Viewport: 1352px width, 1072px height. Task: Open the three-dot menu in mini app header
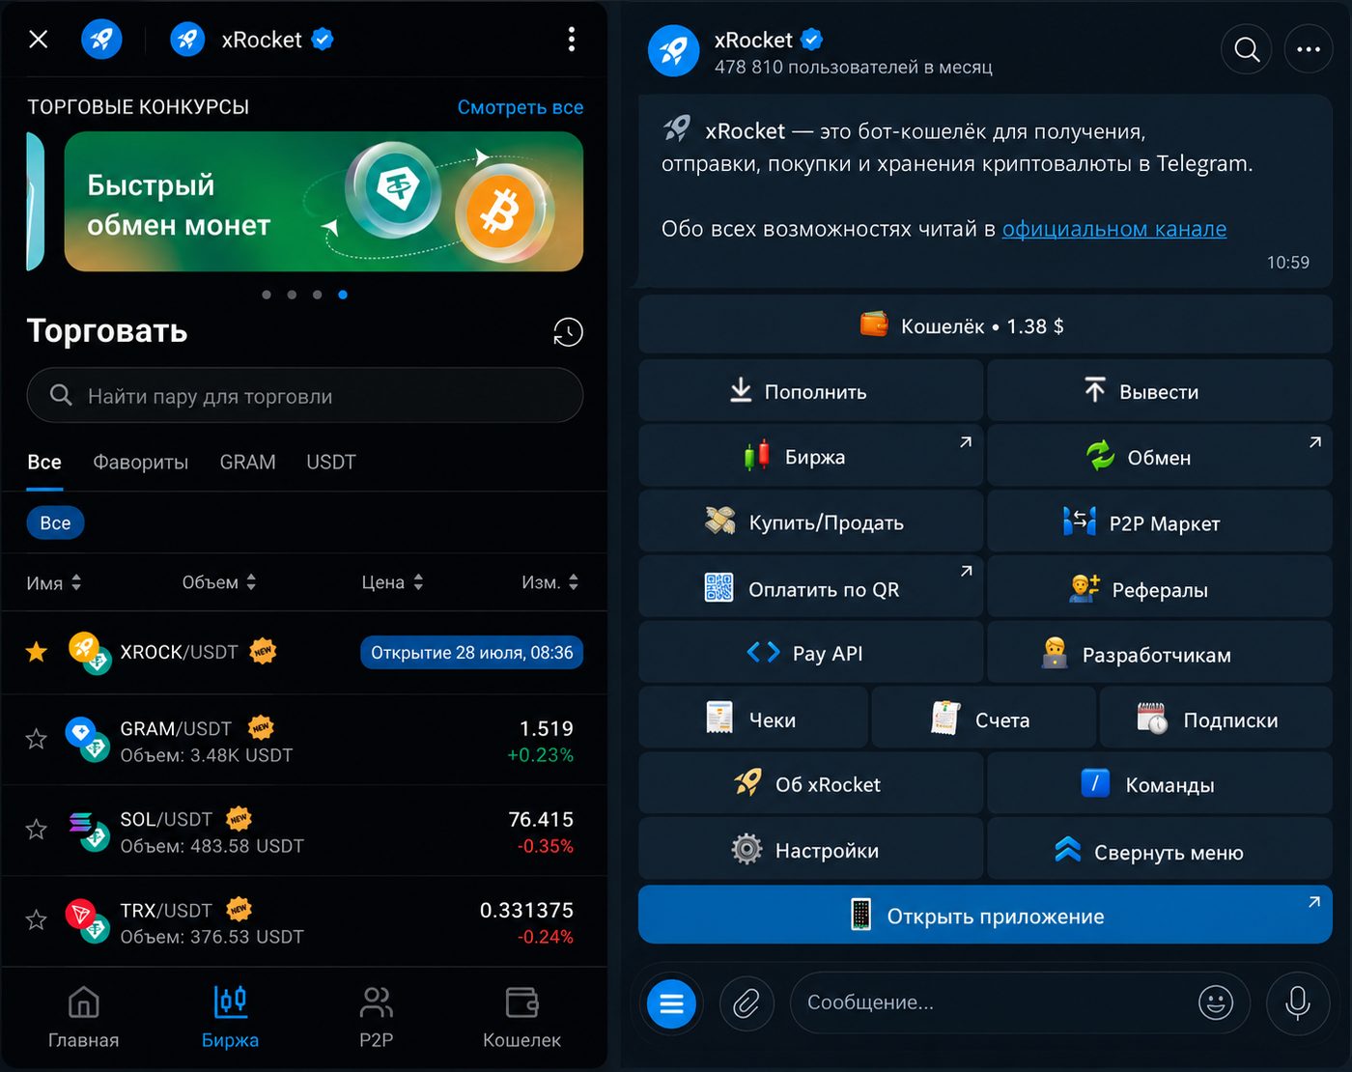coord(572,40)
